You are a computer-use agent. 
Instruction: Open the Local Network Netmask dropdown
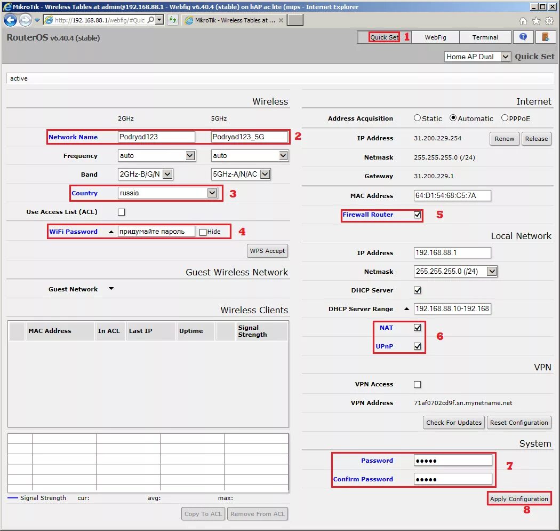click(455, 271)
